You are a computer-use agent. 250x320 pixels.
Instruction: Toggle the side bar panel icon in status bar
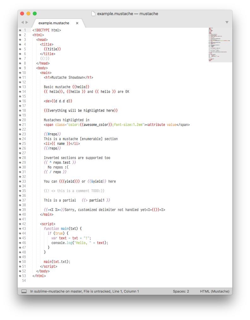pos(24,291)
